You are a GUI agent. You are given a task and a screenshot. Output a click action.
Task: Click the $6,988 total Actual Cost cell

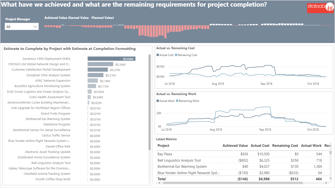pyautogui.click(x=264, y=179)
